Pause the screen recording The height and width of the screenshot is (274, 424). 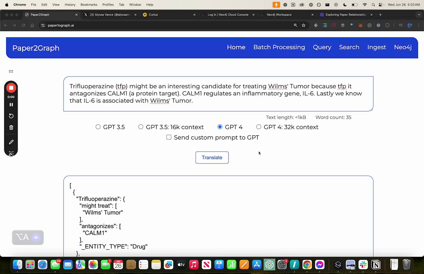point(11,105)
